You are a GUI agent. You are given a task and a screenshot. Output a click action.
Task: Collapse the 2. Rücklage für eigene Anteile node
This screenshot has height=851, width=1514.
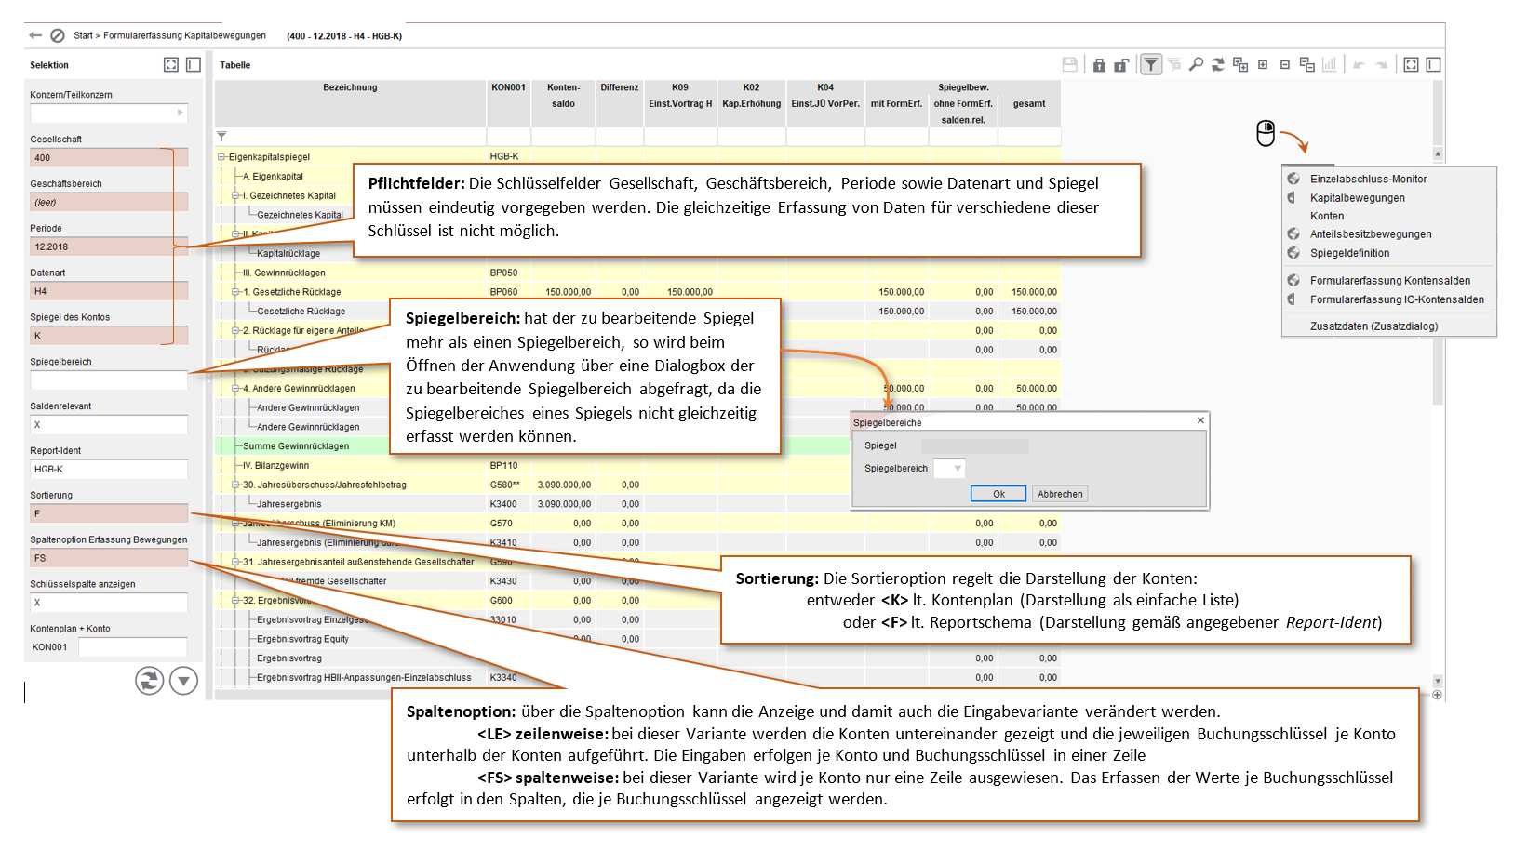point(236,330)
